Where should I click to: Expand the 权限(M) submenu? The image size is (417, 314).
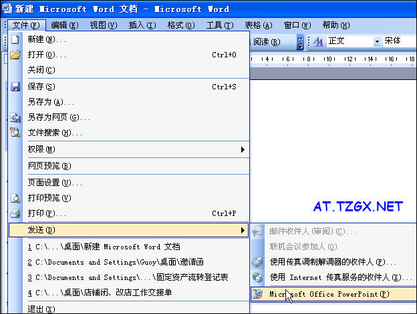click(129, 149)
